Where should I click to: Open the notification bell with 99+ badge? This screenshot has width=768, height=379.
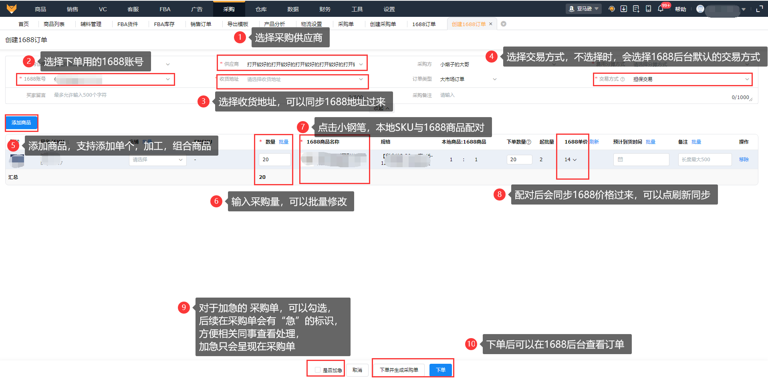(x=661, y=9)
